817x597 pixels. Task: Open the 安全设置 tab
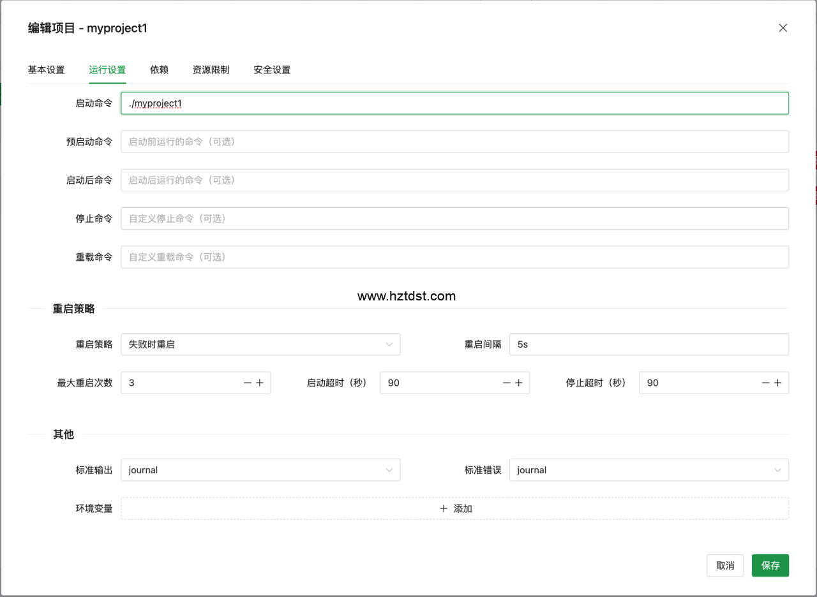coord(272,70)
